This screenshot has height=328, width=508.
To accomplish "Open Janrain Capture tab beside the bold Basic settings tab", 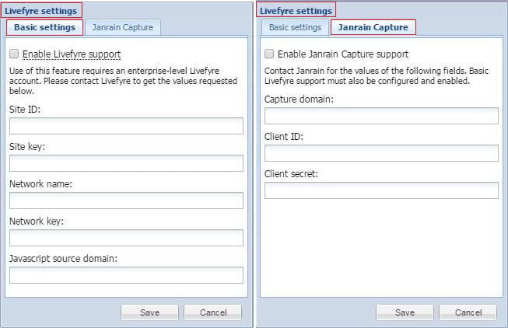I will pos(122,27).
